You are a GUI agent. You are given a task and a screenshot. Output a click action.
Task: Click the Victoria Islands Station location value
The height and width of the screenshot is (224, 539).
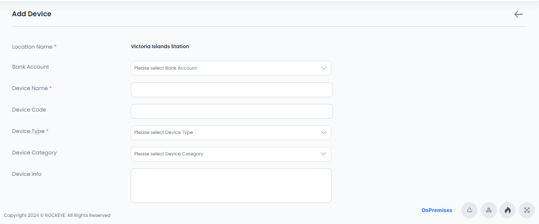point(160,46)
